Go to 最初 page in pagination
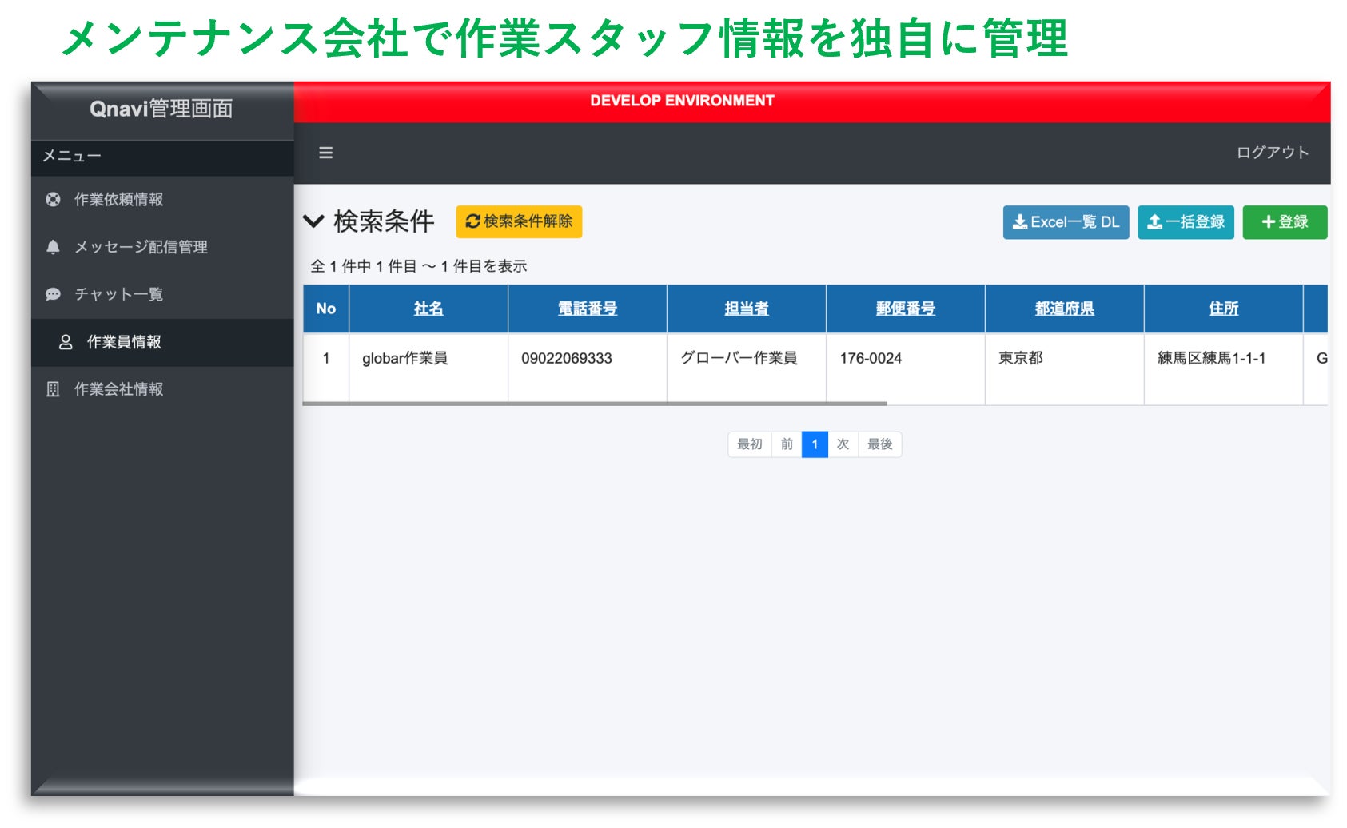This screenshot has height=828, width=1347. 750,444
